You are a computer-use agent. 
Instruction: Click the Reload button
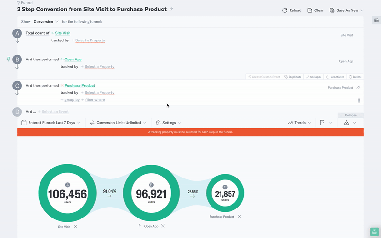pos(291,10)
